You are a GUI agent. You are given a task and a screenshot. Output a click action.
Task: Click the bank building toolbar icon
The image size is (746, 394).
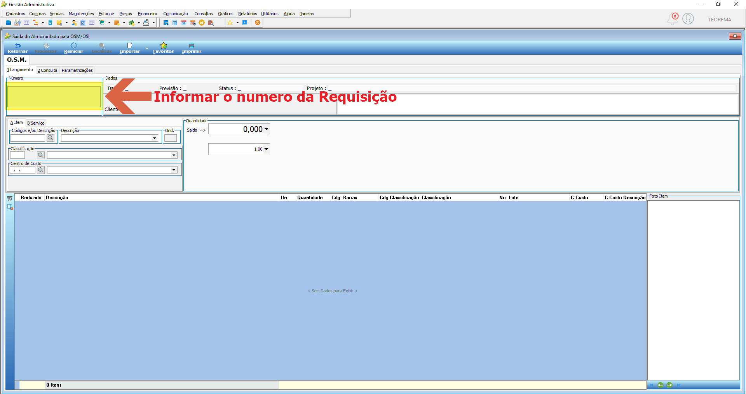(x=83, y=23)
